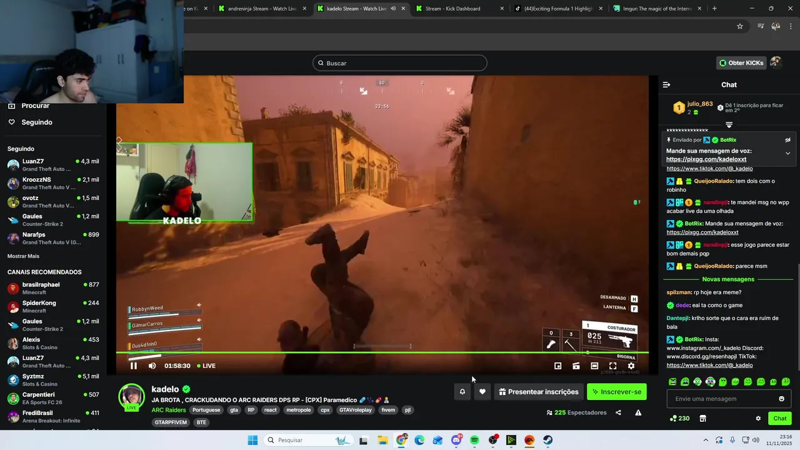Expand Mostrar Mais followed channels
Screen dimensions: 800x450
pos(23,256)
